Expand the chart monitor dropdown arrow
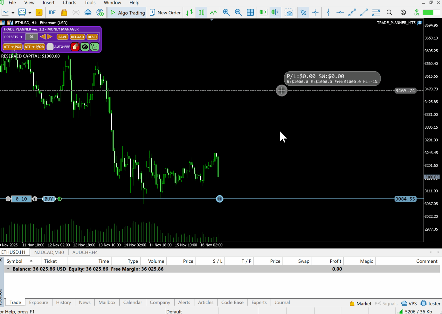Screen dimensions: 442x314 (x=30, y=13)
